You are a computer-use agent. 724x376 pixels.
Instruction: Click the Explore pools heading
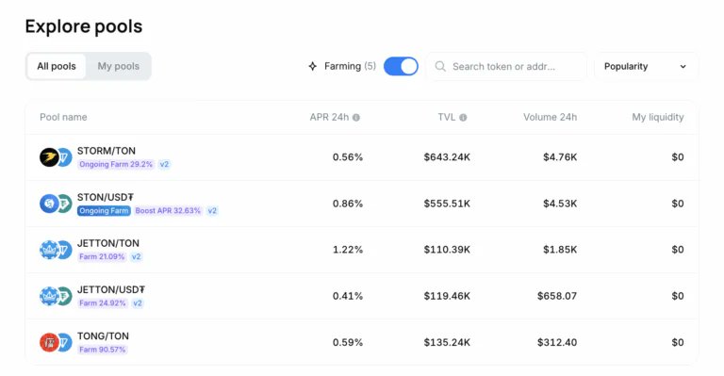pos(84,26)
